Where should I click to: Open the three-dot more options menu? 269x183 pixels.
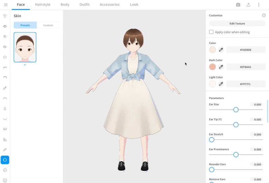259,5
